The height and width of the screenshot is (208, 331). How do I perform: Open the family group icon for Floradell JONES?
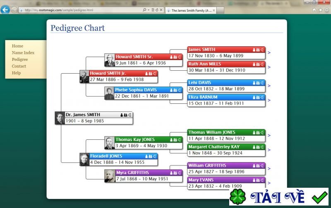pyautogui.click(x=150, y=156)
